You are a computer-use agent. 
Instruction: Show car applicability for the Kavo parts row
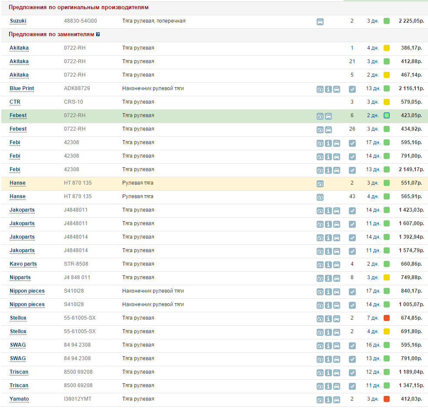[x=337, y=264]
